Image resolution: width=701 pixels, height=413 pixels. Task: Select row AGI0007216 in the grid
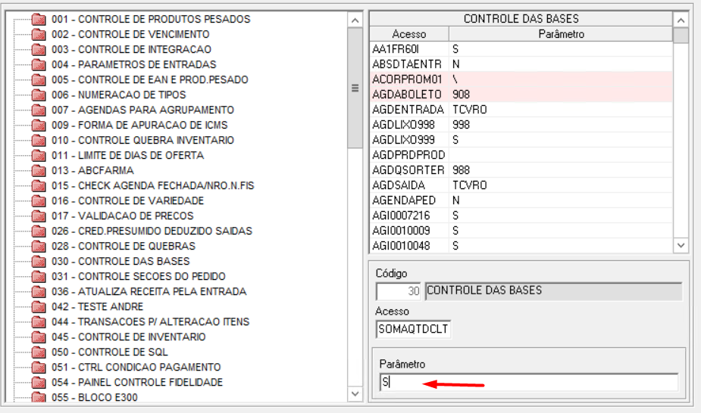521,216
